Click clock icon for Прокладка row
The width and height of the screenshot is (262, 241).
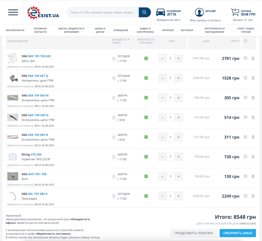pyautogui.click(x=114, y=196)
